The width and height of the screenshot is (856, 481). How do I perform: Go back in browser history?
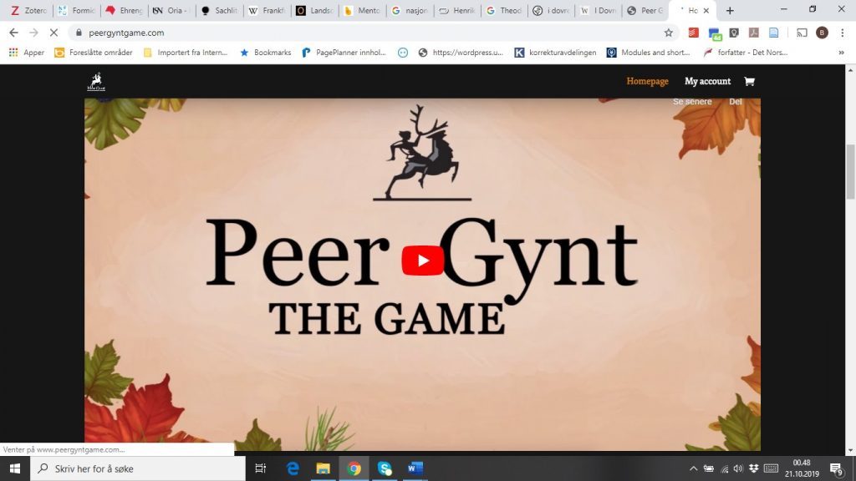click(13, 33)
